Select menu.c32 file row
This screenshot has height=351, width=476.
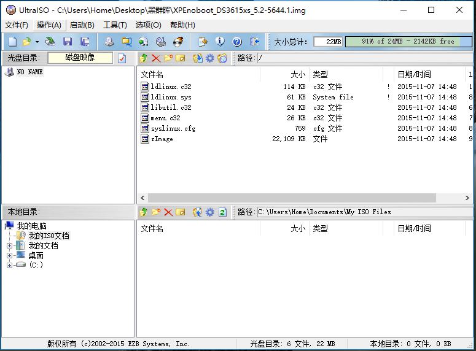pyautogui.click(x=306, y=118)
